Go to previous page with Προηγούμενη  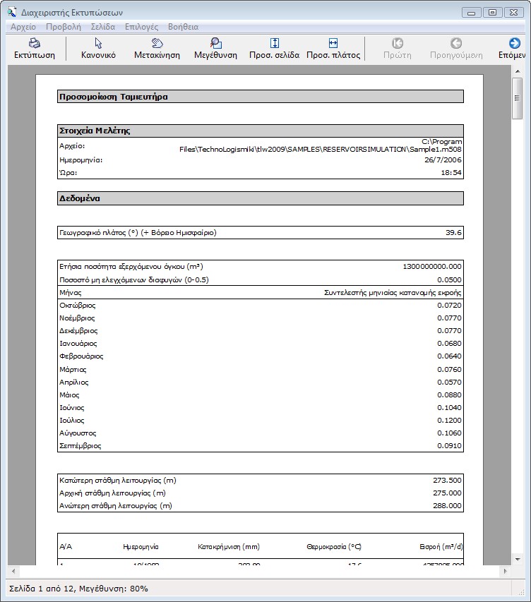(456, 44)
